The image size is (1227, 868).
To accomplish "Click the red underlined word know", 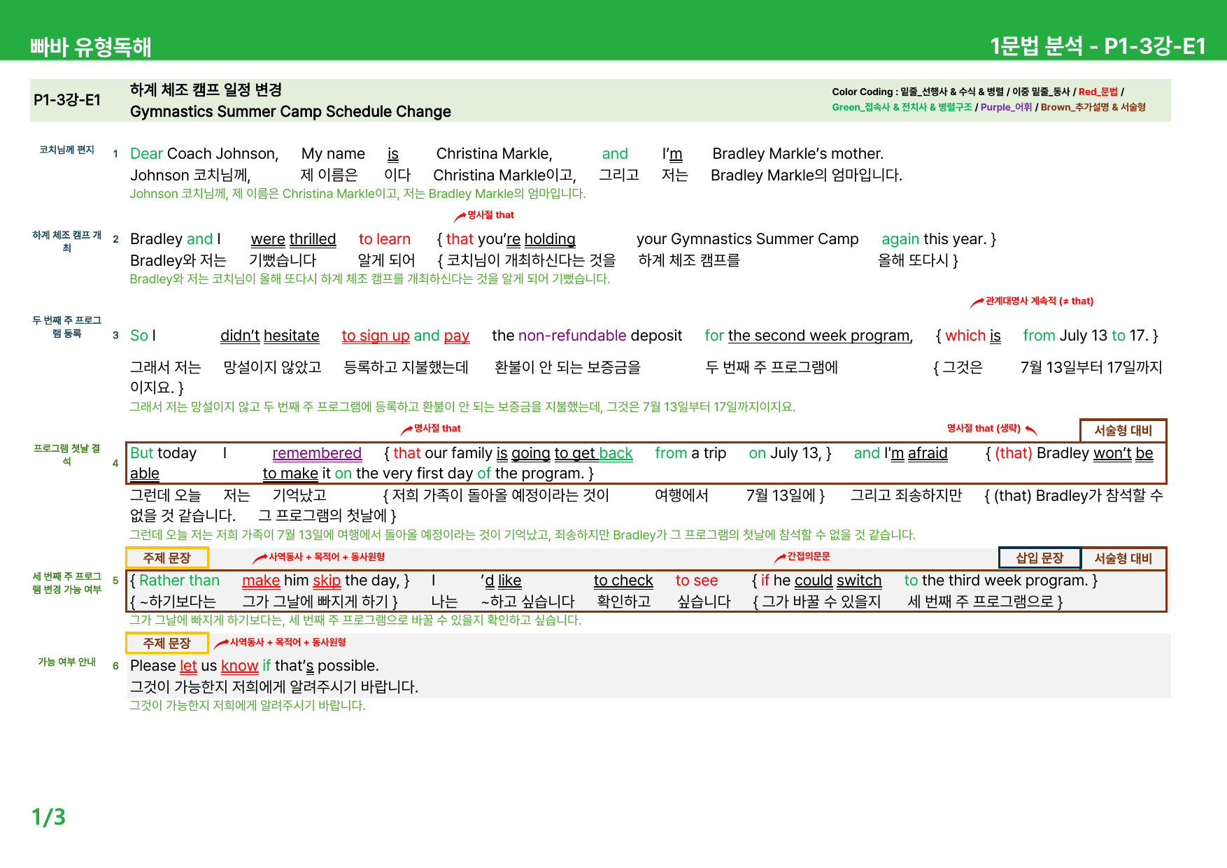I will click(239, 665).
